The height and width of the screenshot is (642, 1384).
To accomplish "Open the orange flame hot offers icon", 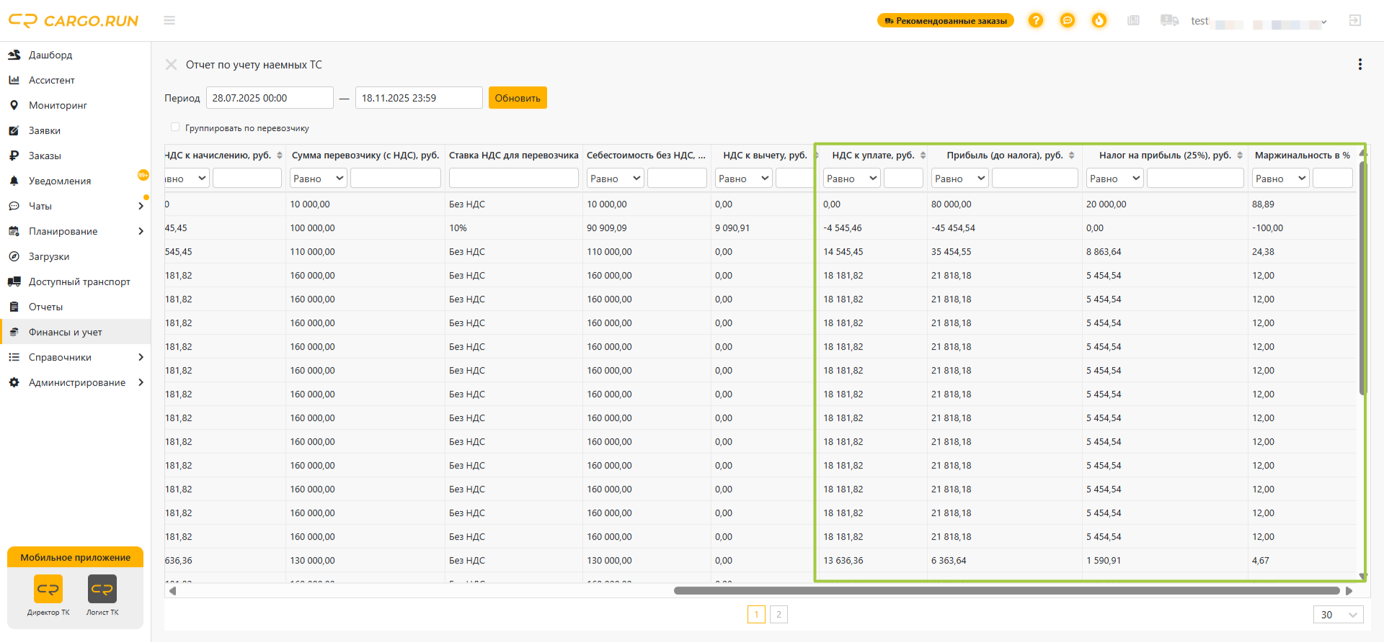I will [x=1099, y=20].
